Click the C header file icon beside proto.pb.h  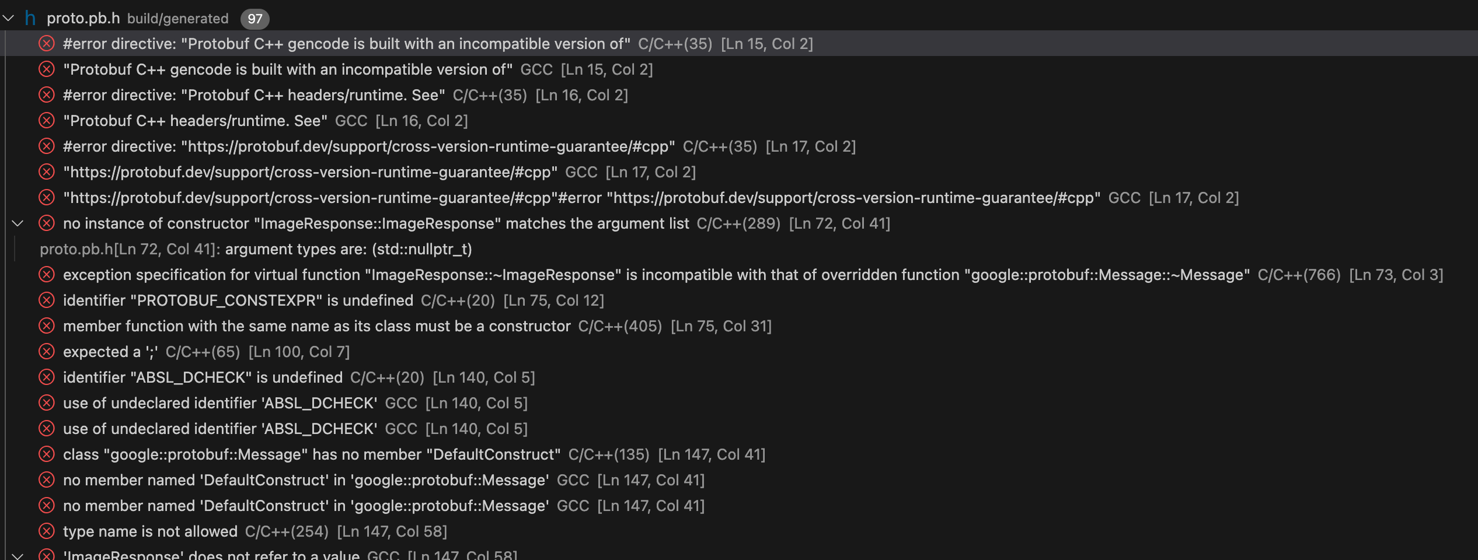pos(30,18)
